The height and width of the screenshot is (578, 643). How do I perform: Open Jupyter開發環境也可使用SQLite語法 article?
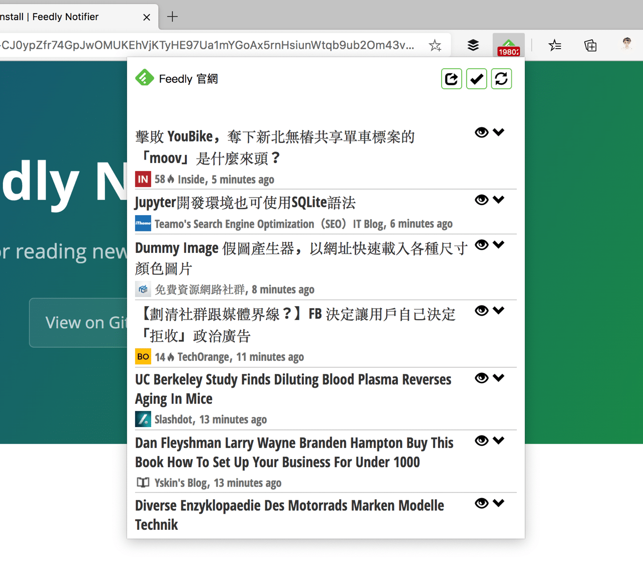[x=245, y=202]
